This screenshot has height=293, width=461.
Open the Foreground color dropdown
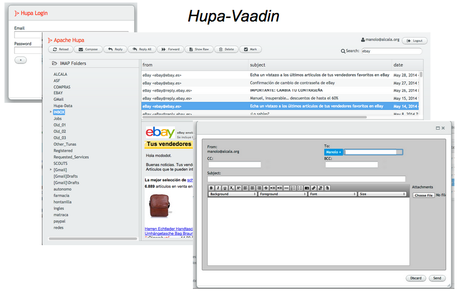[282, 194]
